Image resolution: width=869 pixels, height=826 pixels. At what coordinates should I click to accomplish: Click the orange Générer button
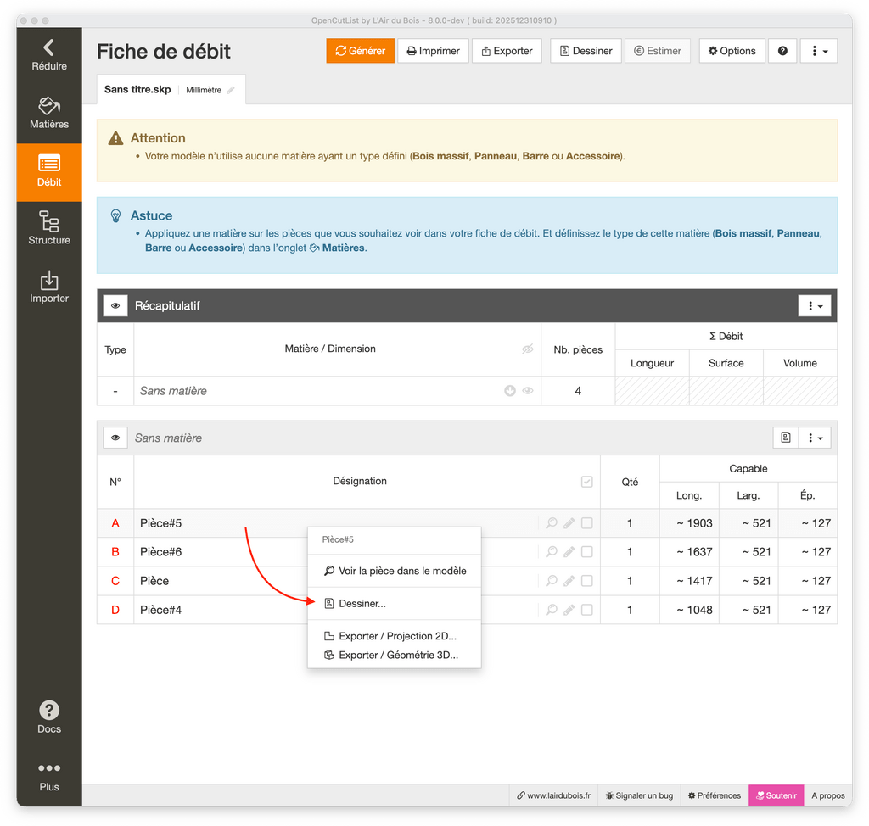[361, 51]
